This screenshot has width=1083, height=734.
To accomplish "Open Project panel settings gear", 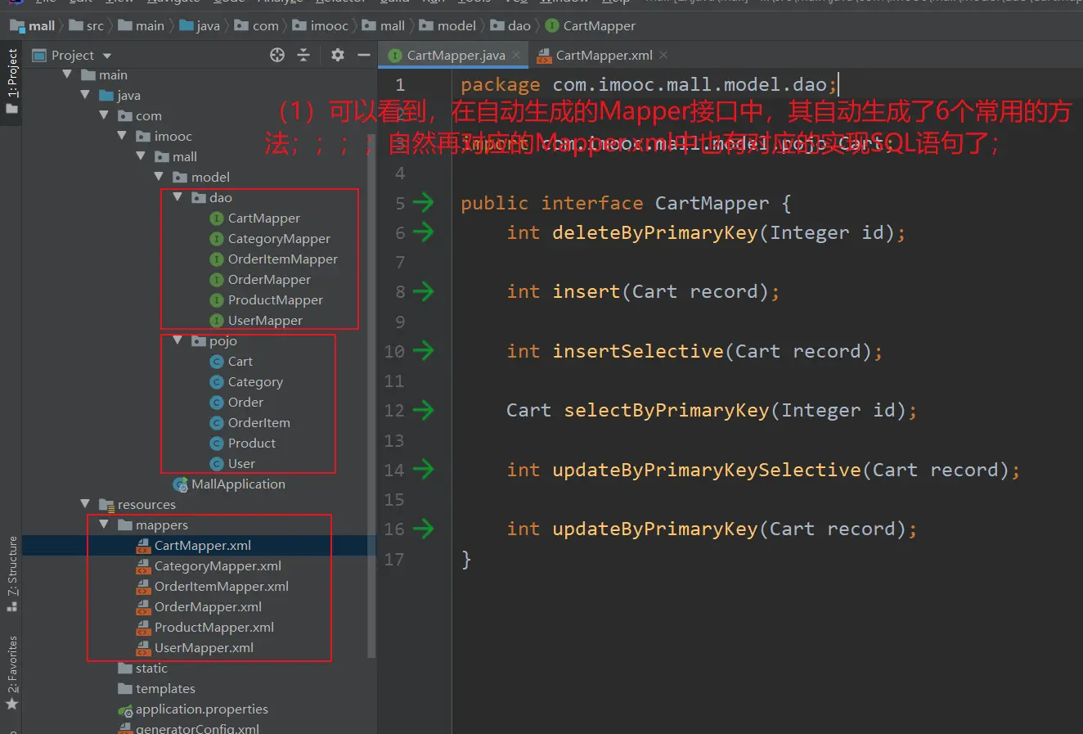I will point(337,55).
